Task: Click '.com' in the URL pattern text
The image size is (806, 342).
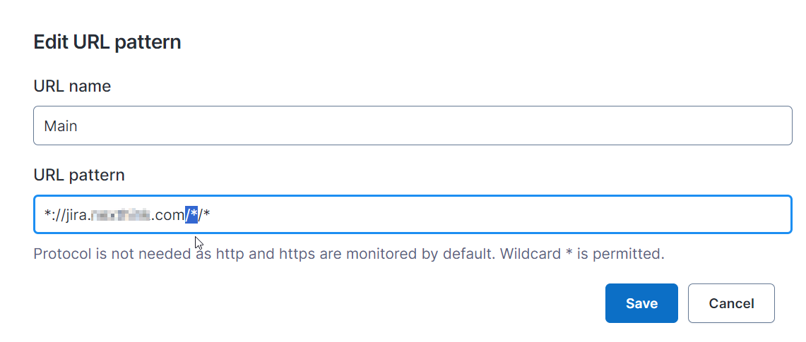Action: pos(168,215)
